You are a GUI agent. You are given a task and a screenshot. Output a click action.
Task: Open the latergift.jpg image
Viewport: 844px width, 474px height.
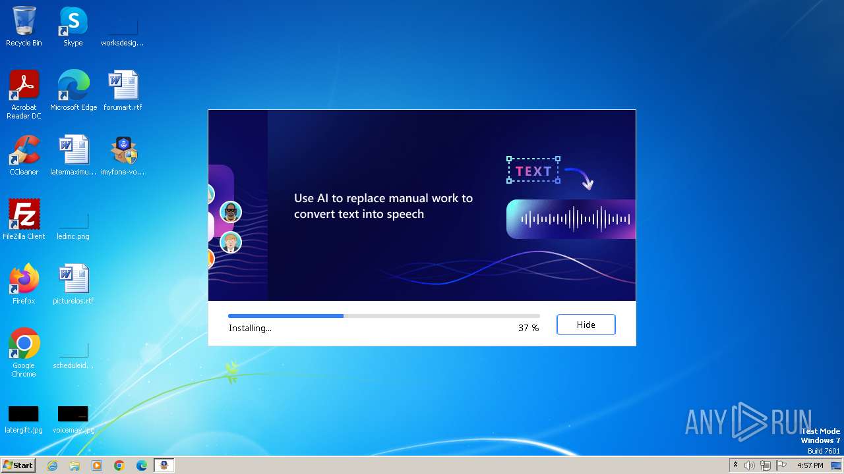click(x=24, y=419)
